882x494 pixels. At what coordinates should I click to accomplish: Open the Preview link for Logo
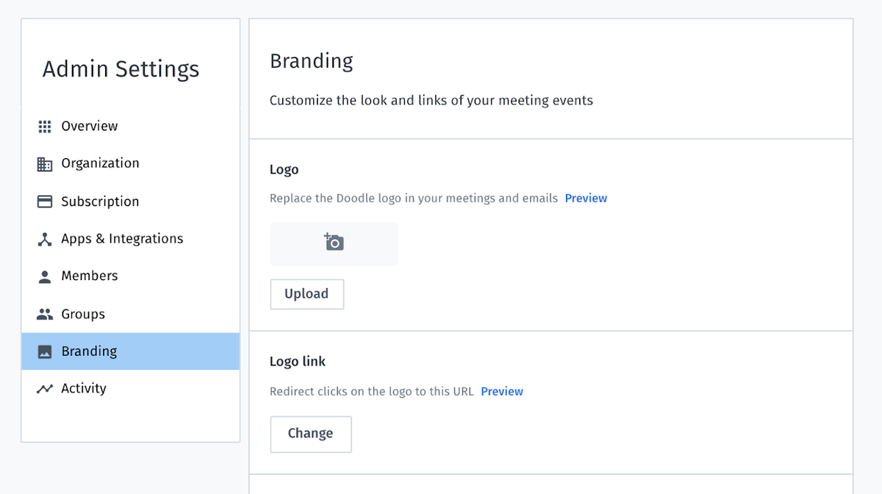tap(586, 198)
